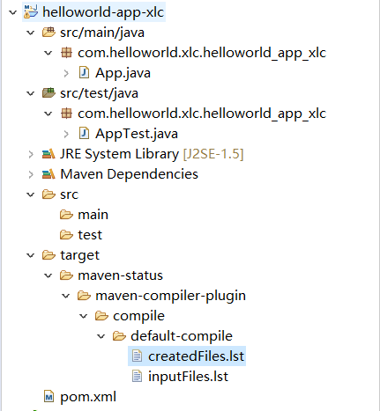Click the AppTest.java file icon
Screen dimensions: 380x411
[84, 134]
